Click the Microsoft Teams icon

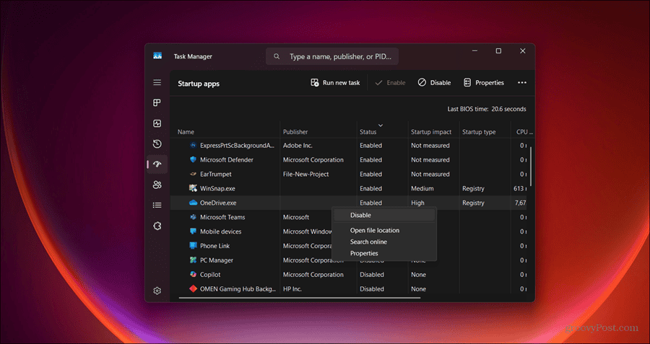(x=193, y=217)
